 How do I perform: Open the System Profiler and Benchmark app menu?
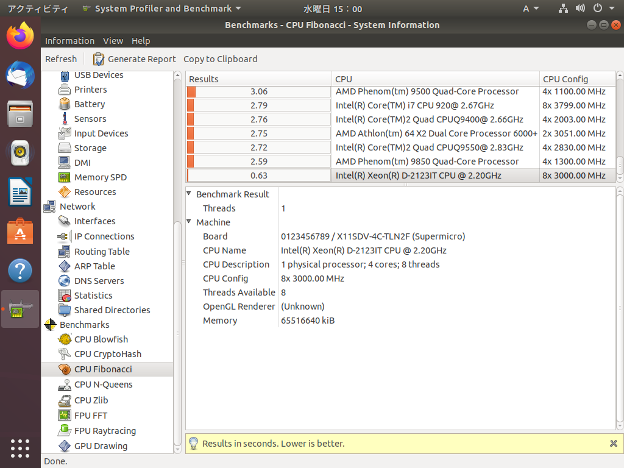coord(162,9)
